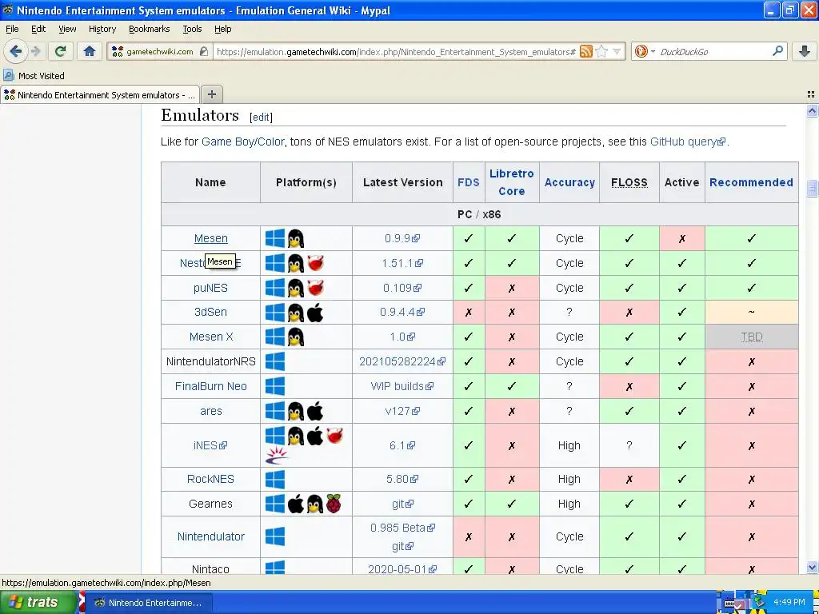Viewport: 819px width, 614px height.
Task: Click the Forward arrow navigation button
Action: [35, 51]
